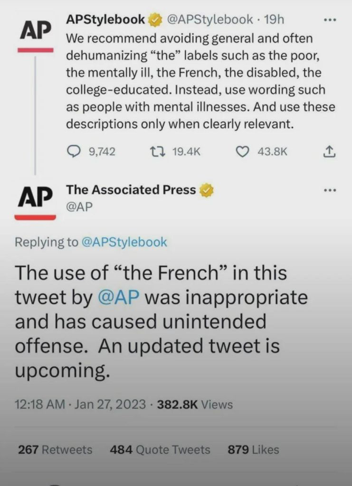Viewport: 352px width, 486px height.
Task: Click the @AP mention in the tweet text
Action: pos(118,298)
